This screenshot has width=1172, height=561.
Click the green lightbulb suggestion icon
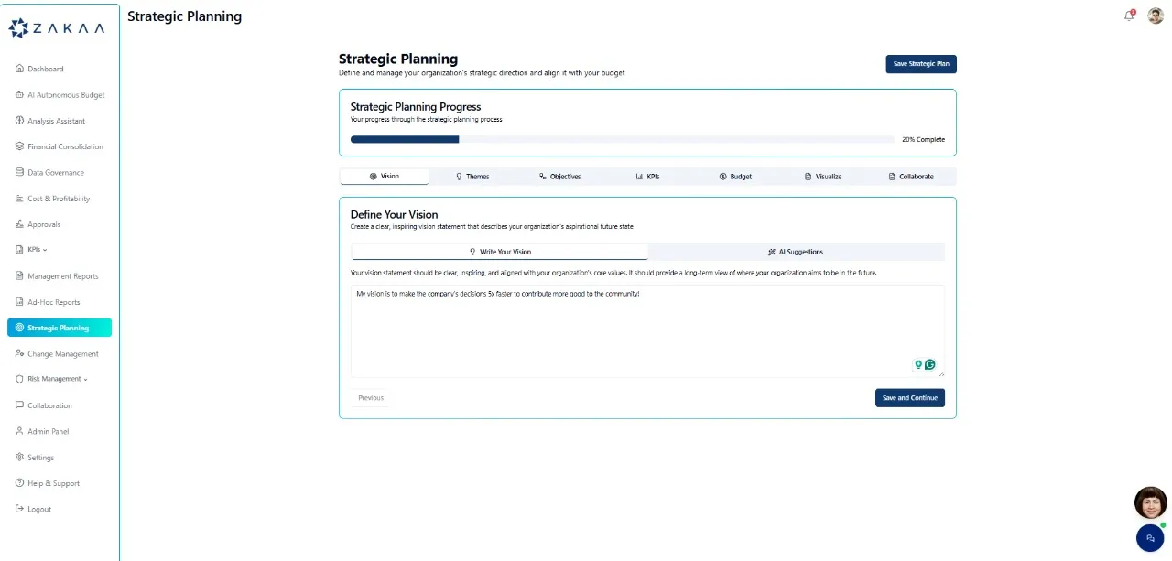tap(918, 364)
